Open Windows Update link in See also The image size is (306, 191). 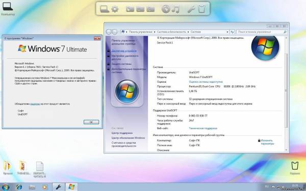pyautogui.click(x=128, y=138)
